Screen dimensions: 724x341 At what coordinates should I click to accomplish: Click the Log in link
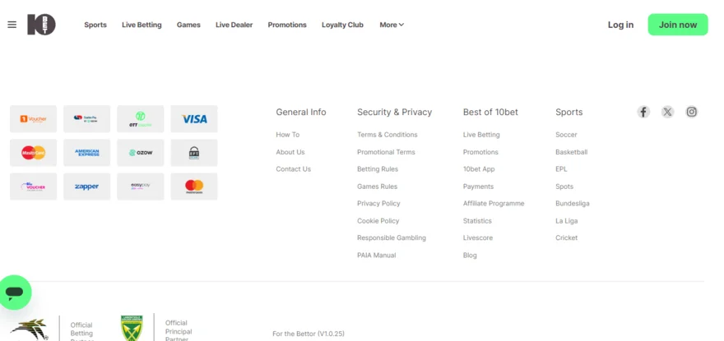pyautogui.click(x=620, y=25)
